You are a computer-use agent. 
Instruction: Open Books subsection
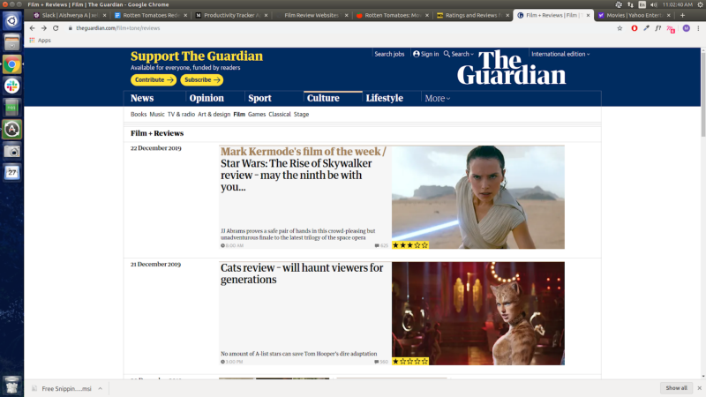point(139,115)
